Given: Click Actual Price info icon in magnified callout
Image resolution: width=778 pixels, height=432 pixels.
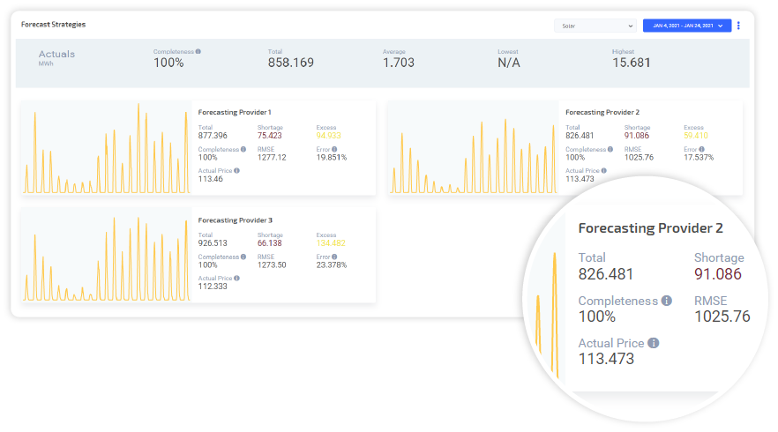Looking at the screenshot, I should [x=654, y=343].
